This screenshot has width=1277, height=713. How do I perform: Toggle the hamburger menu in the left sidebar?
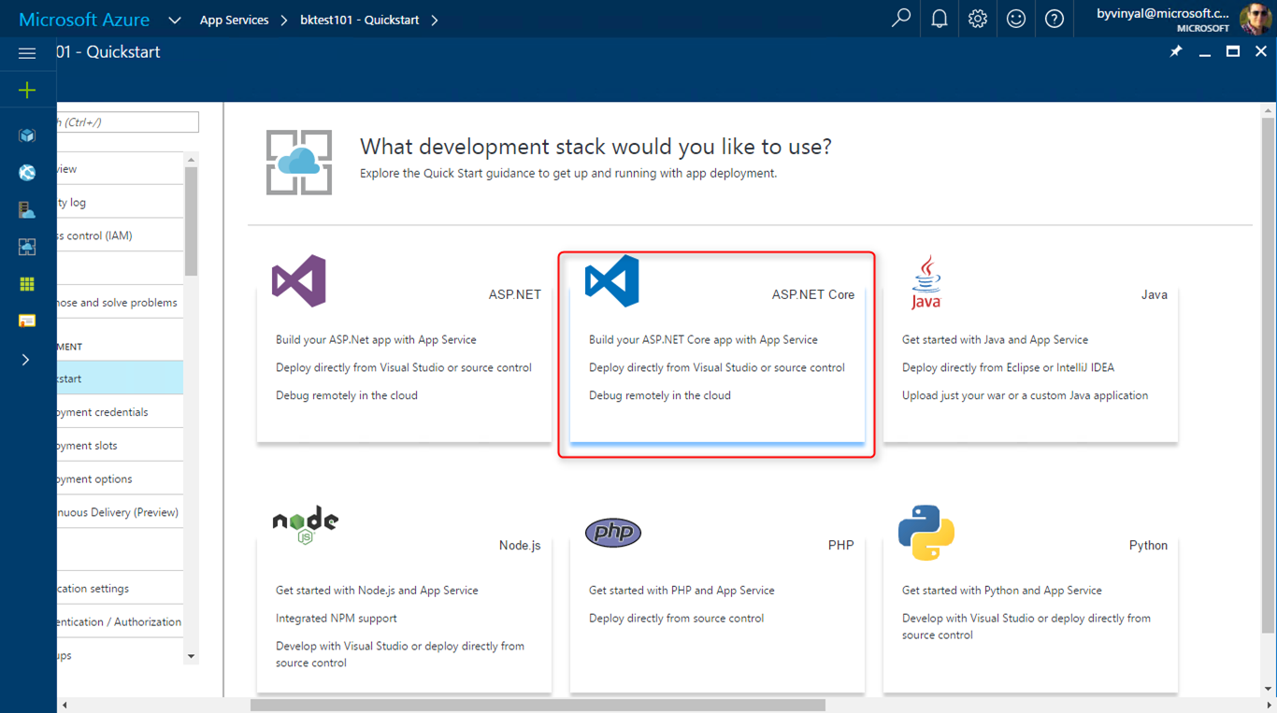(x=27, y=53)
